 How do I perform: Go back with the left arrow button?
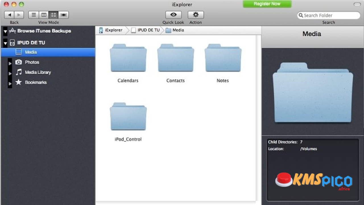[9, 15]
